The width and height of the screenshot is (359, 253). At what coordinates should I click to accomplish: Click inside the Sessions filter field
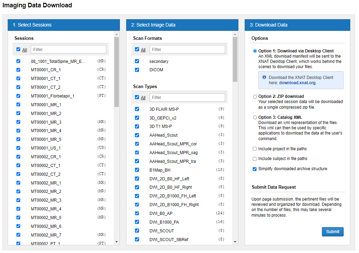pos(68,49)
